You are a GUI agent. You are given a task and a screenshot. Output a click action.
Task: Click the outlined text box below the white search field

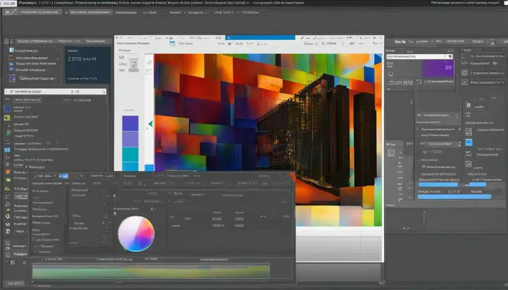click(27, 100)
